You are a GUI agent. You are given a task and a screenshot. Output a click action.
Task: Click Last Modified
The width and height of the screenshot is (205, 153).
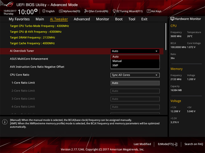click(x=142, y=144)
